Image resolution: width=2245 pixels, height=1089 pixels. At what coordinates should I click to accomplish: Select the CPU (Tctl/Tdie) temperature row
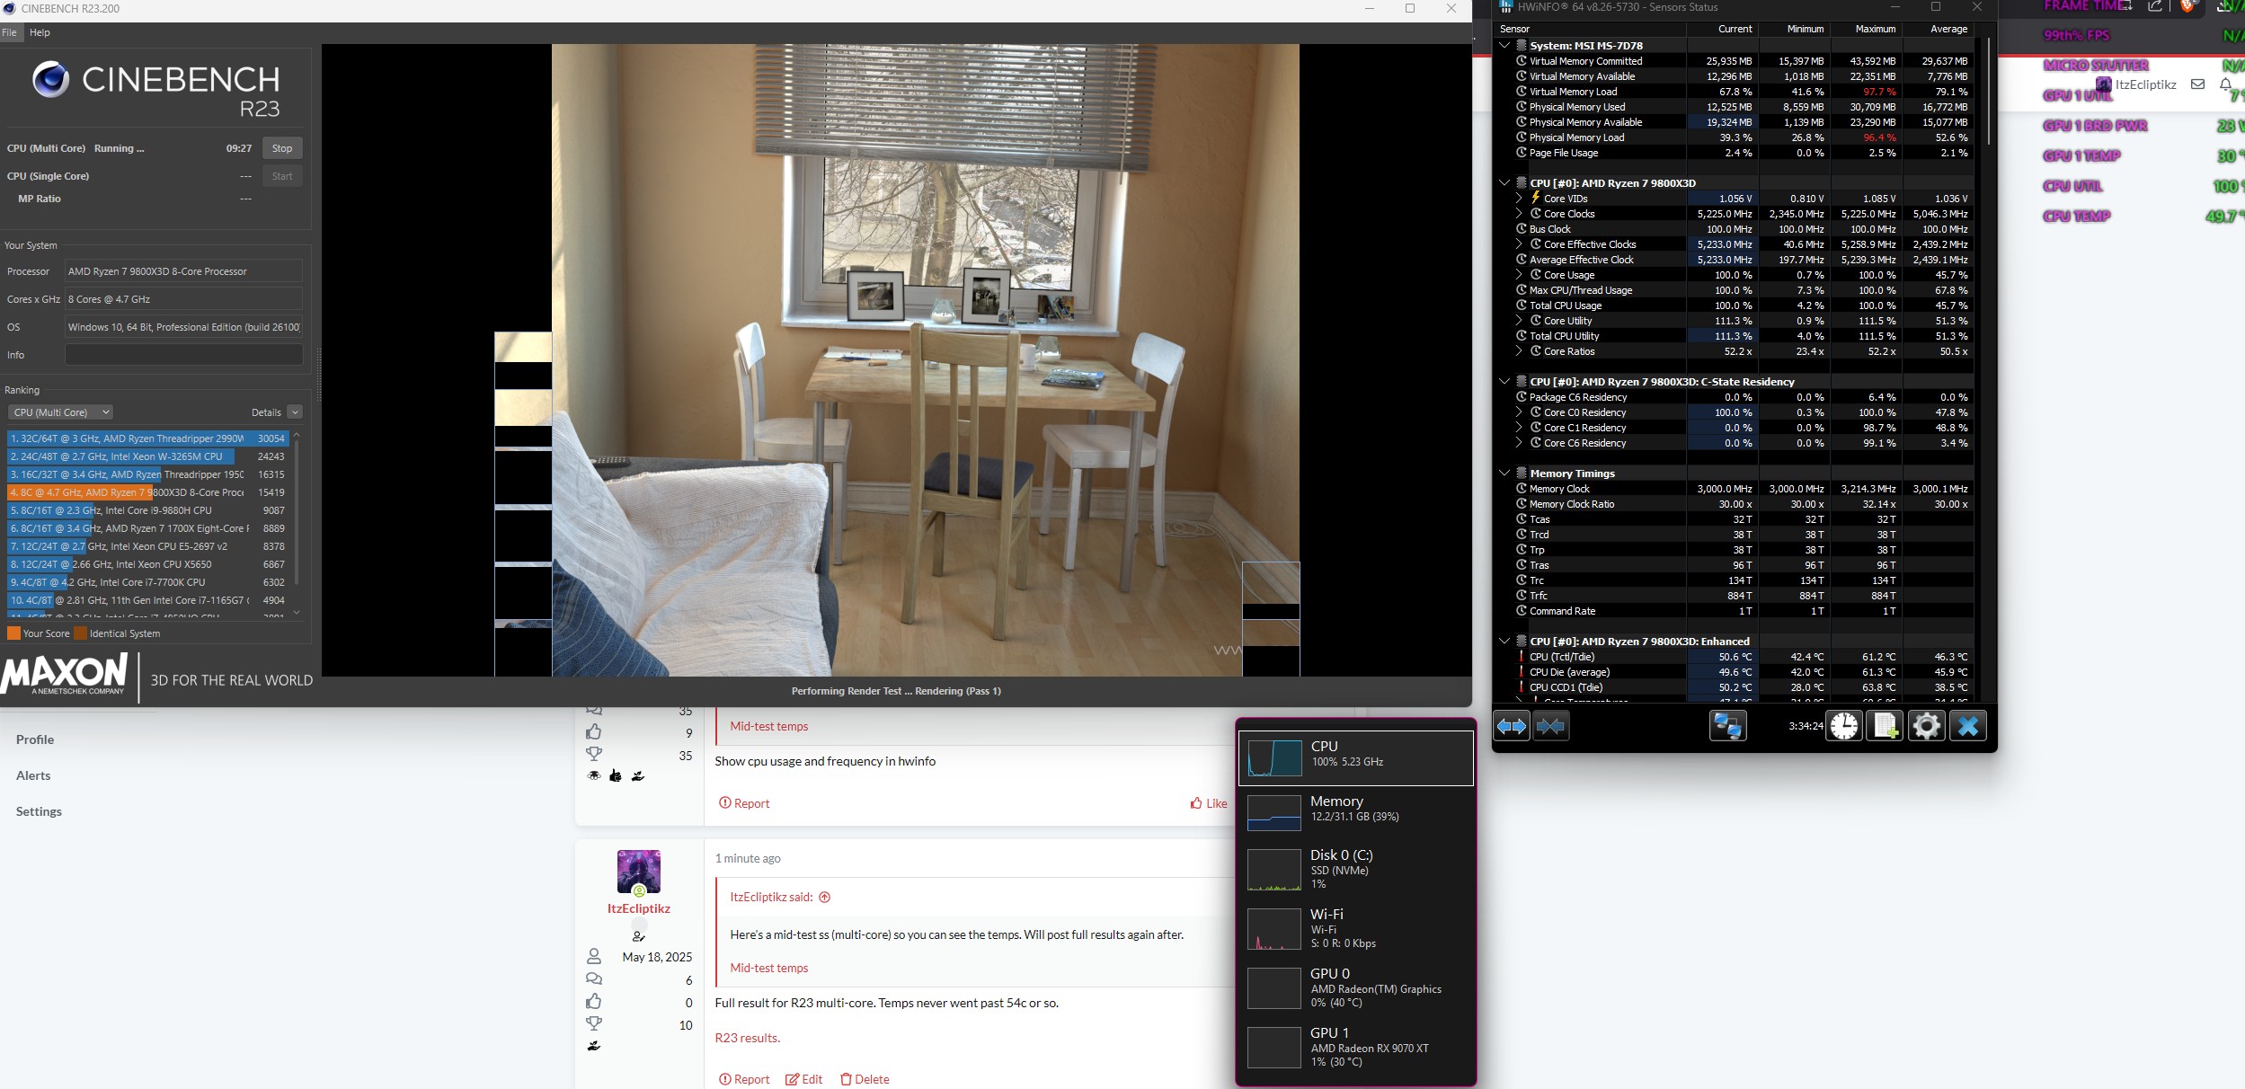(1735, 657)
